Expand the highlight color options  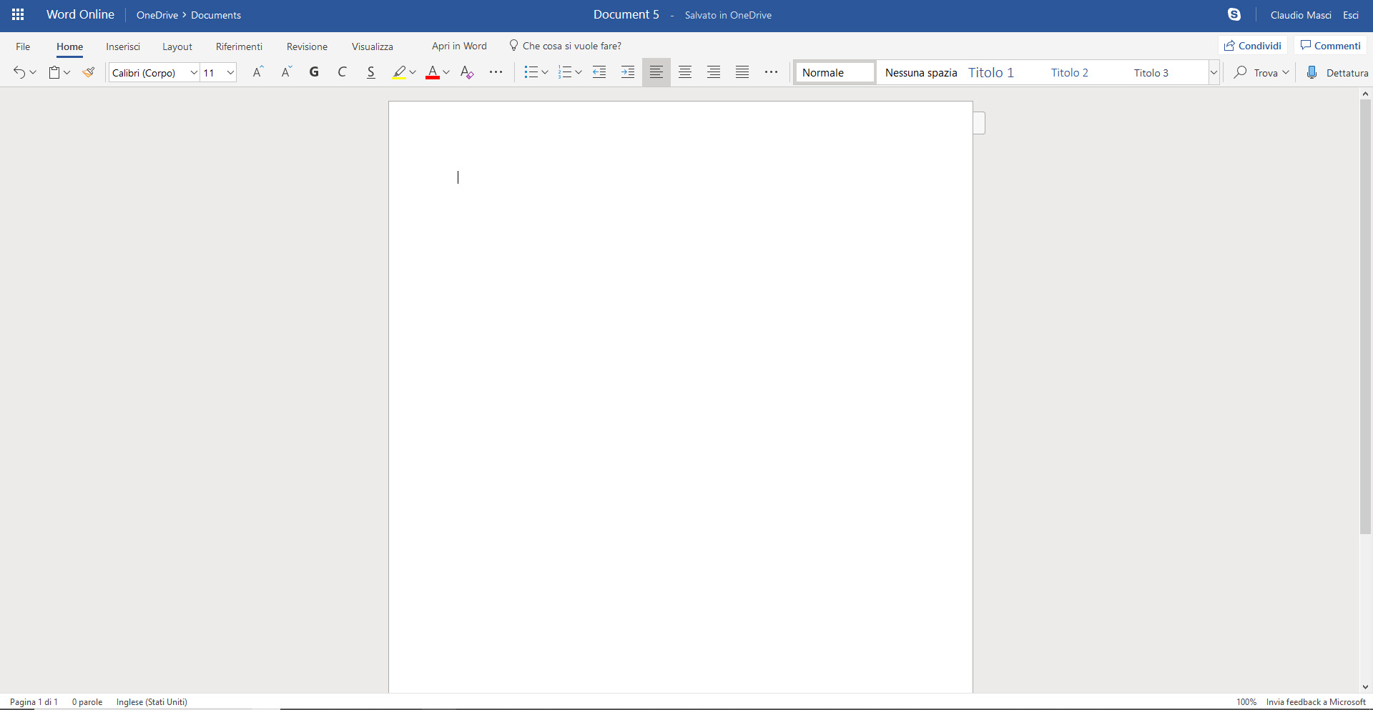point(413,72)
